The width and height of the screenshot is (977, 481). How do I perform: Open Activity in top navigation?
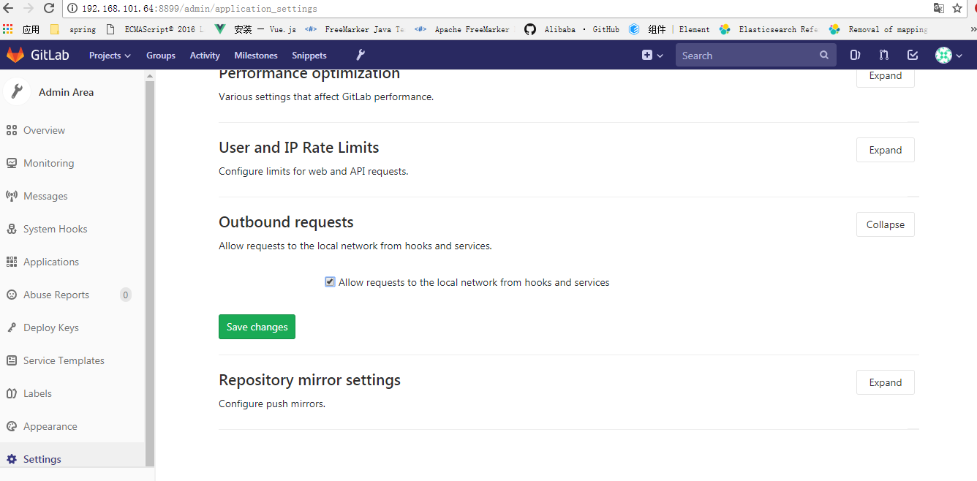205,55
